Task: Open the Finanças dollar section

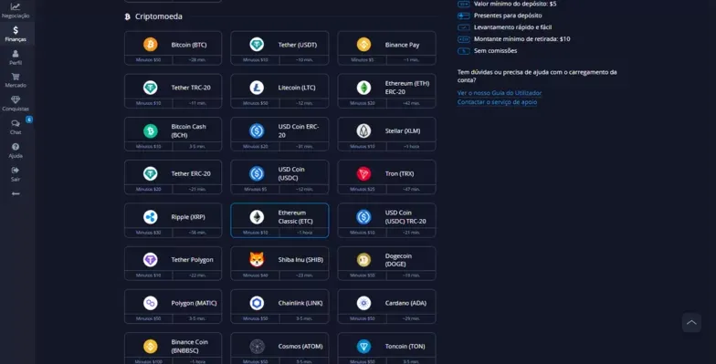Action: 16,34
